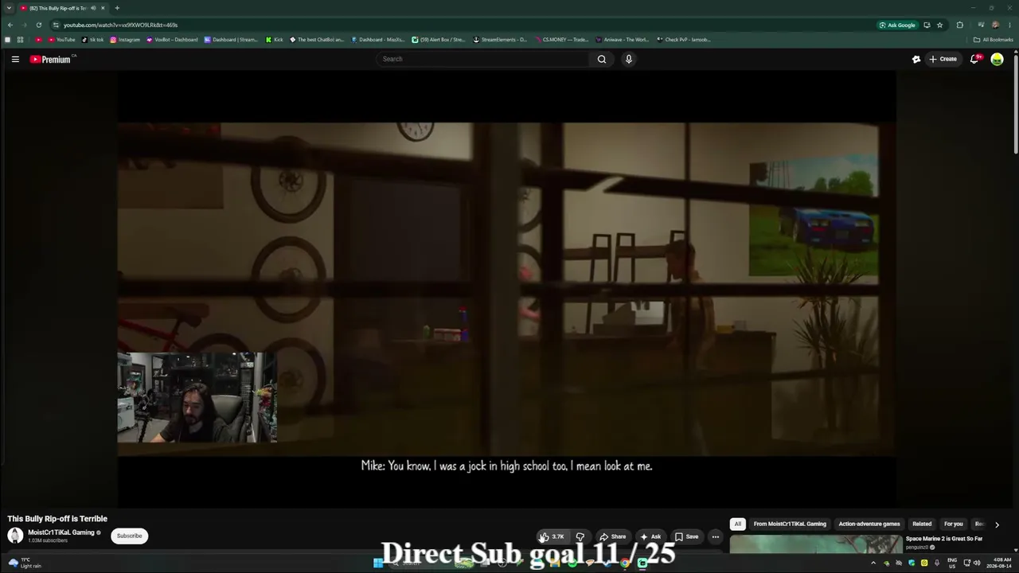Screen dimensions: 1019x573
Task: Open the Chrome three-dot menu
Action: click(1009, 25)
